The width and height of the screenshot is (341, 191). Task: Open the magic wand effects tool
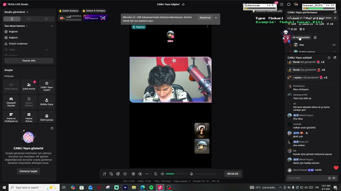[x=104, y=174]
